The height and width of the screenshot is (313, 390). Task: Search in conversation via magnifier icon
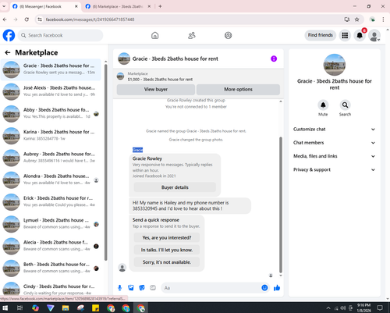(x=345, y=105)
